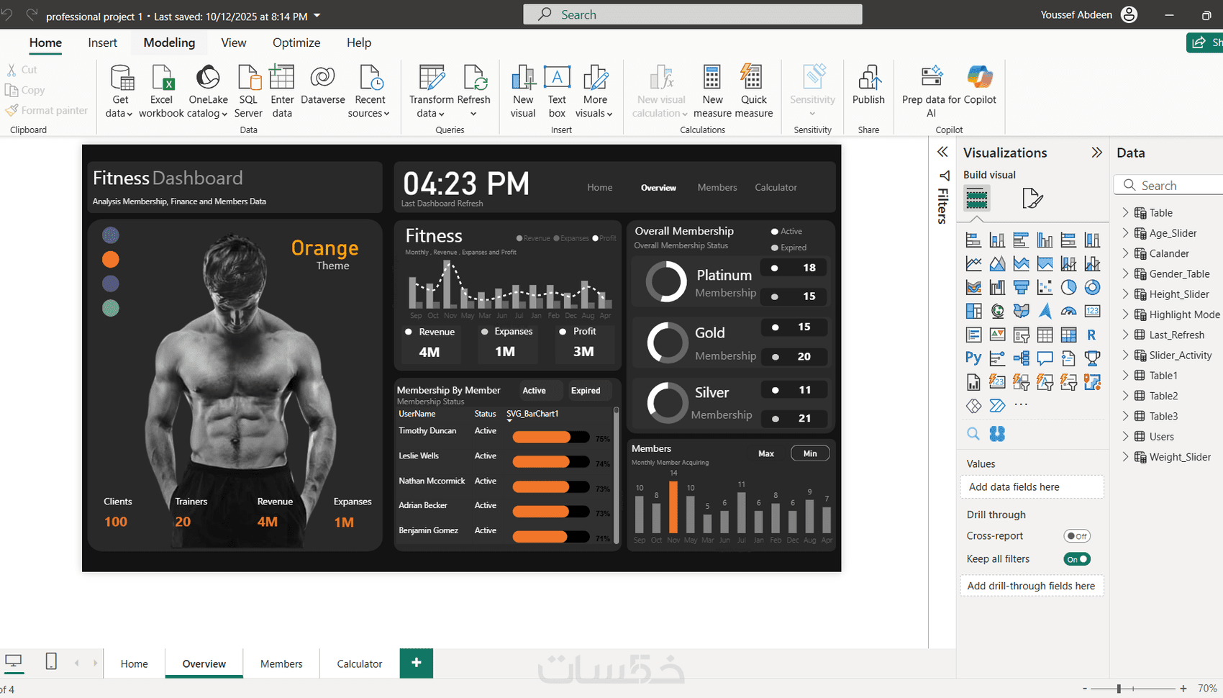Switch to the Calculator page tab
This screenshot has height=698, width=1223.
pos(360,663)
